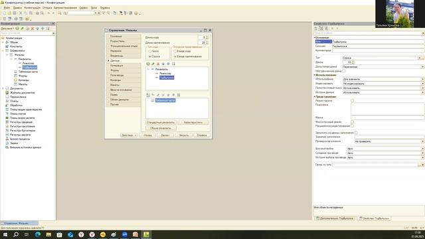Image resolution: width=425 pixels, height=239 pixels.
Task: Click Find magnifier icon in main toolbar
Action: coord(60,13)
